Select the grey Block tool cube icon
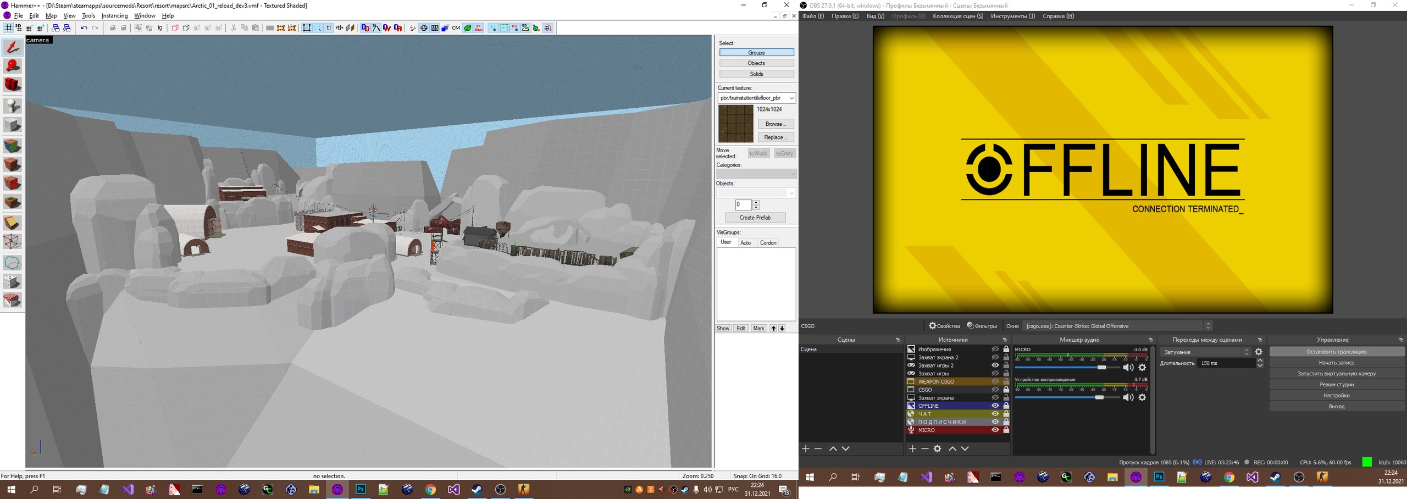This screenshot has width=1407, height=499. pos(13,125)
